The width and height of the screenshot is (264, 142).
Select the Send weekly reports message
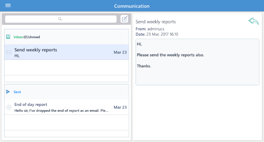coord(67,52)
